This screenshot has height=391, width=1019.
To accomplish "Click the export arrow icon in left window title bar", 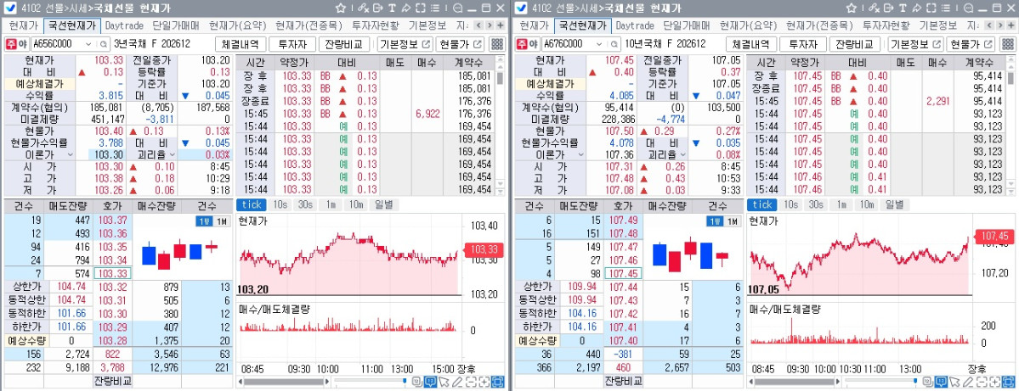I will pos(377,8).
